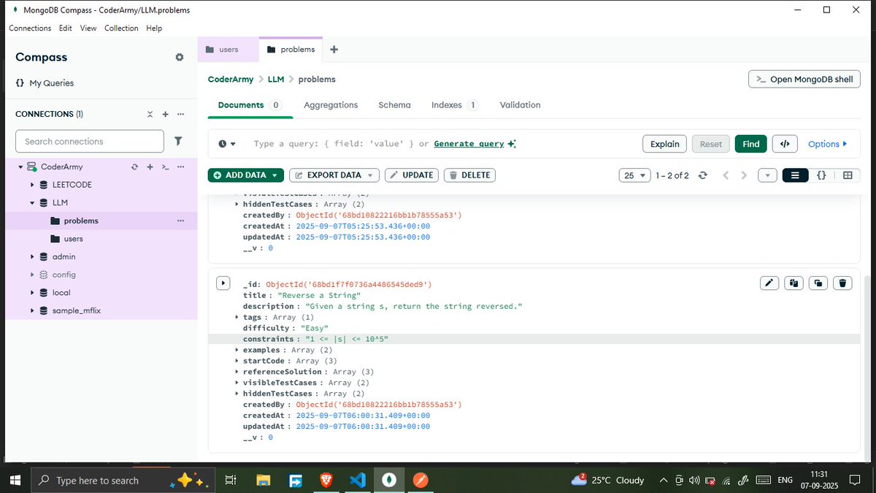This screenshot has width=876, height=493.
Task: Open the View menu
Action: (88, 28)
